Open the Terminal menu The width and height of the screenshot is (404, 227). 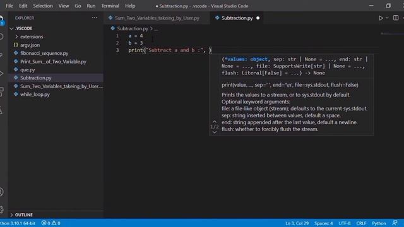point(110,6)
